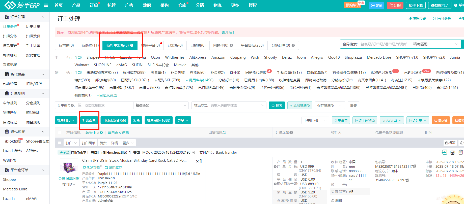Copy order number MOCK-2025071815242302198

coord(193,152)
